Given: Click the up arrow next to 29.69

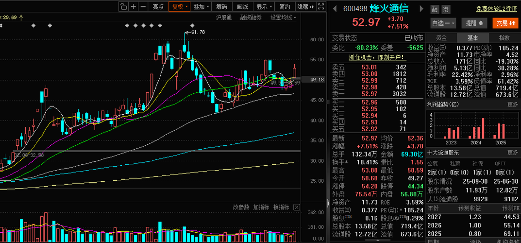Looking at the screenshot, I should point(21,17).
